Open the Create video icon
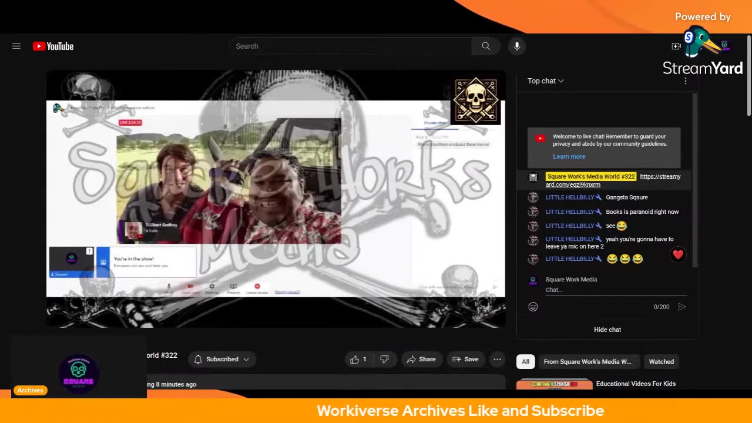 coord(676,46)
